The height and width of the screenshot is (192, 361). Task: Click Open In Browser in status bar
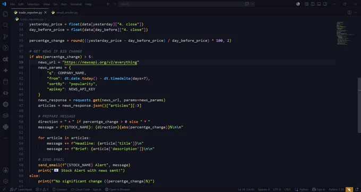[x=117, y=189]
